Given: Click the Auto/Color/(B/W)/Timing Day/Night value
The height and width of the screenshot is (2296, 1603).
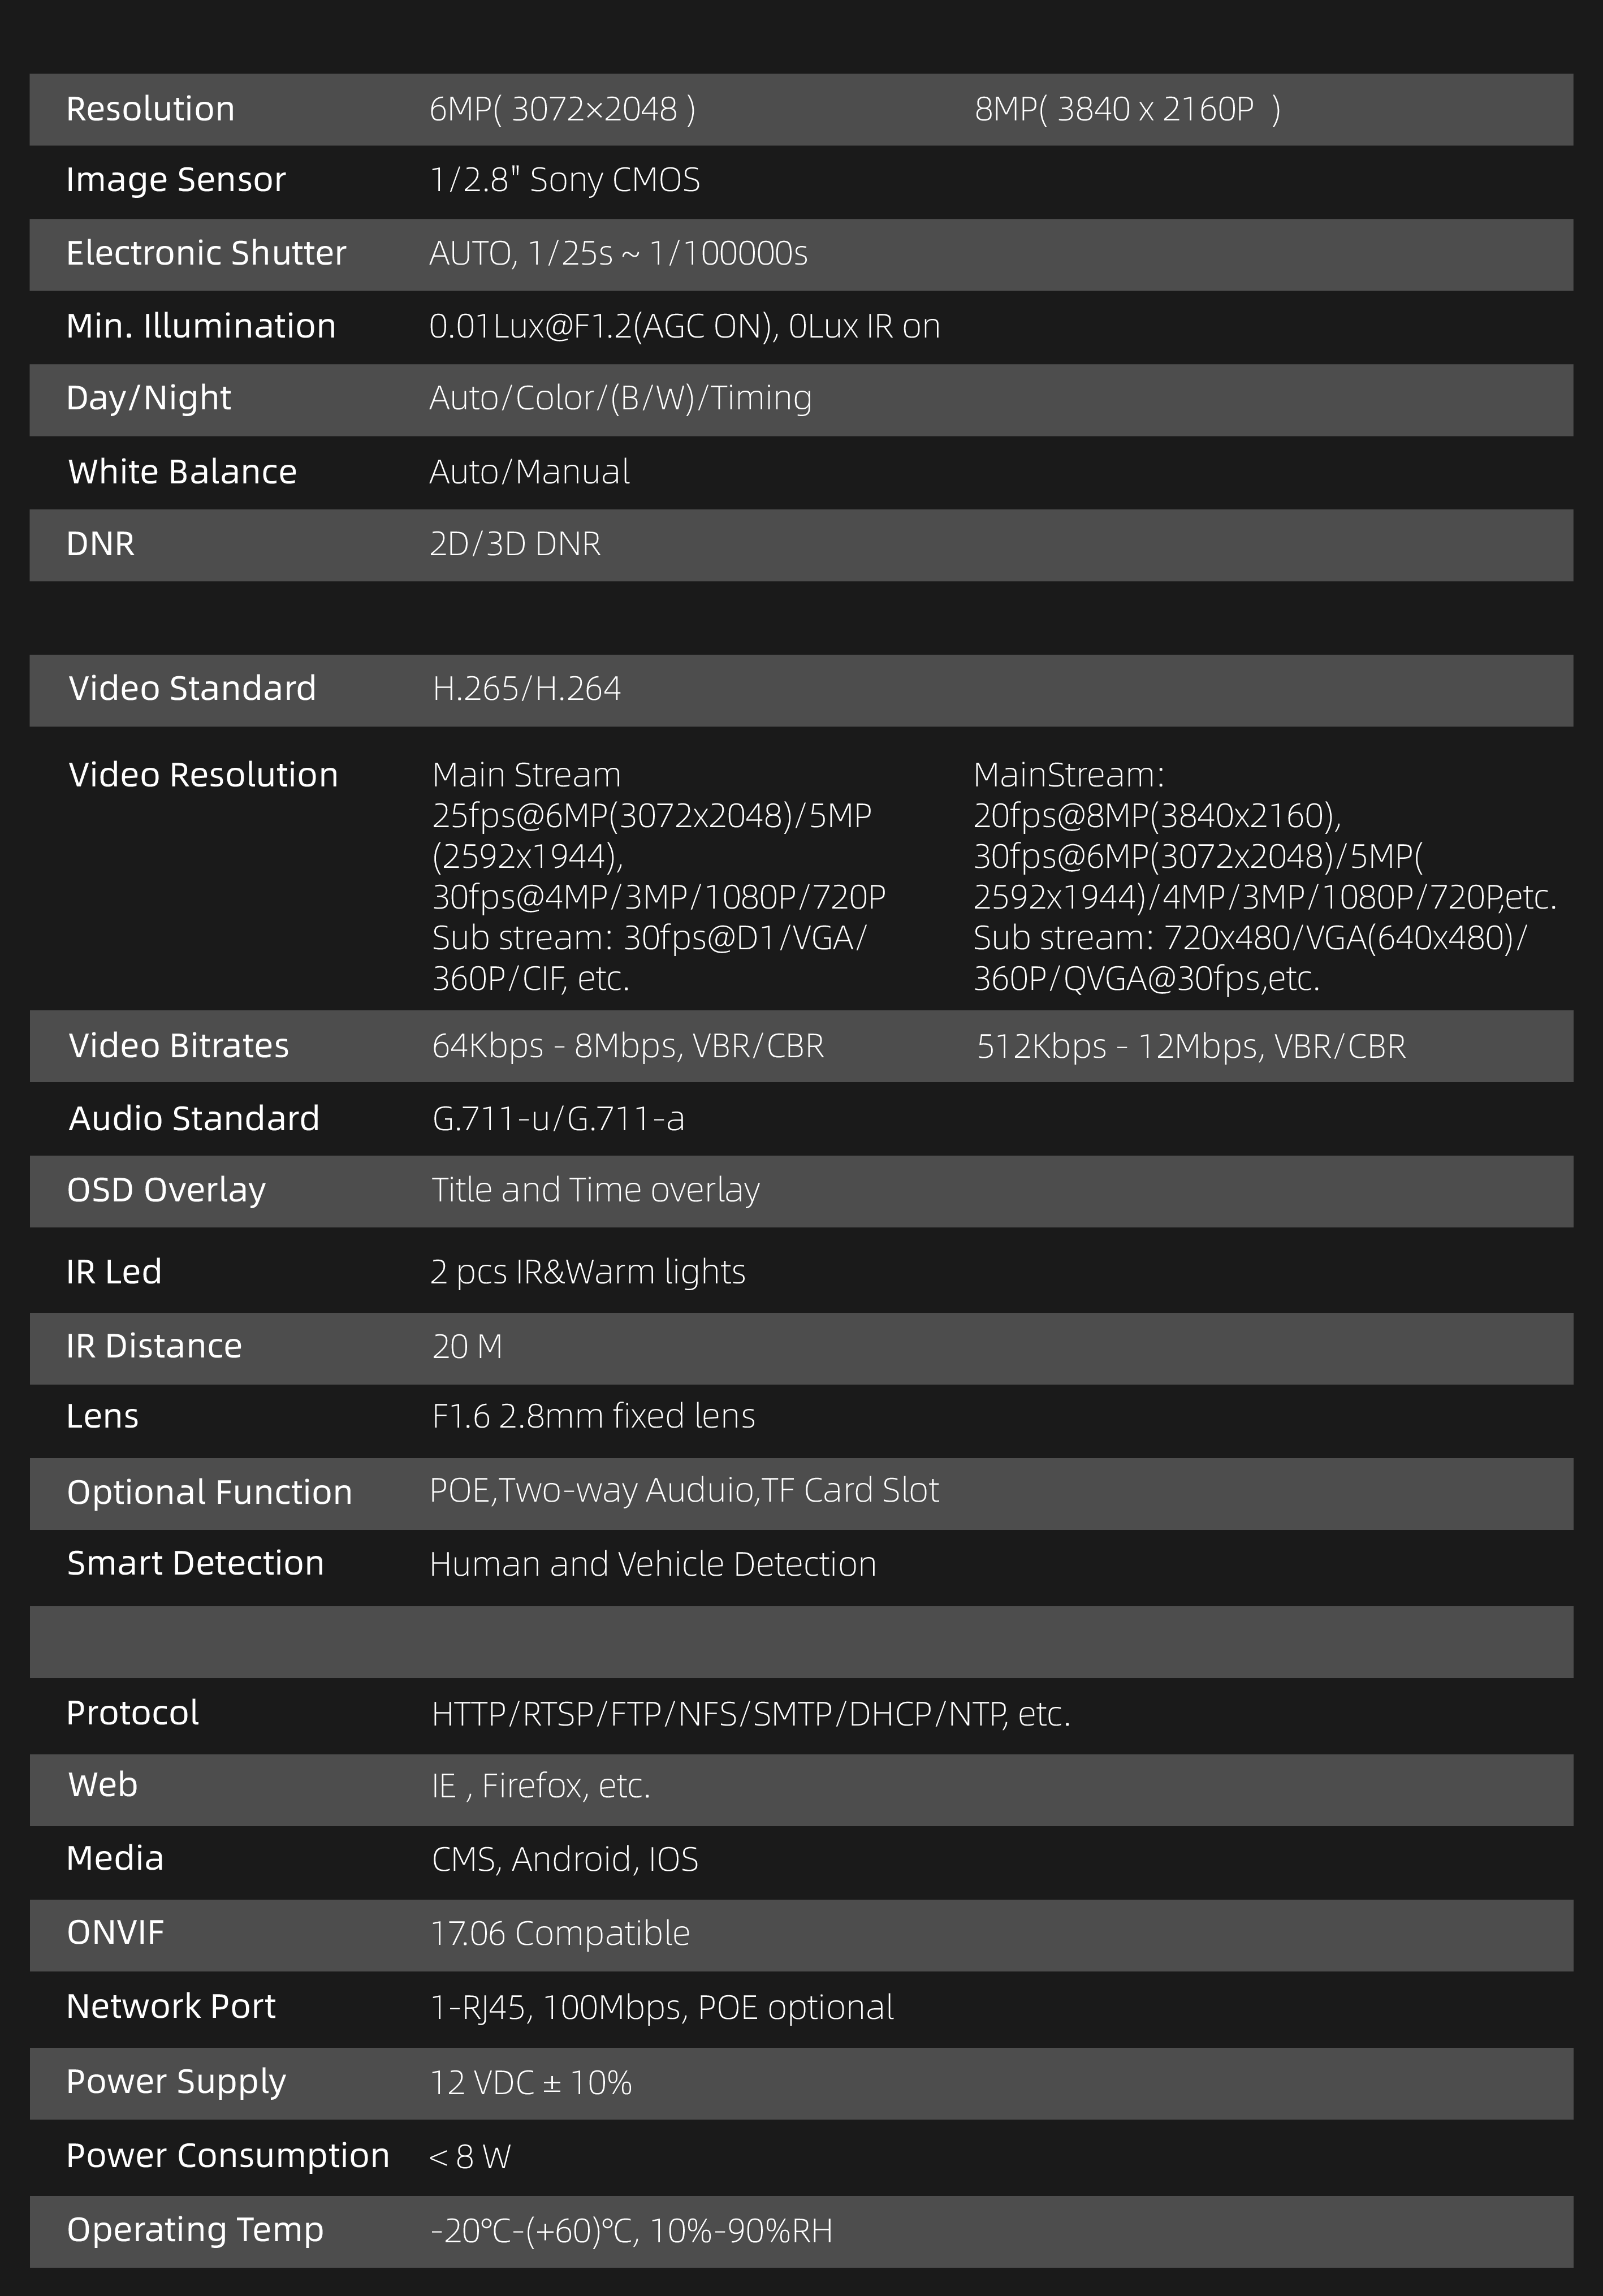Looking at the screenshot, I should (620, 398).
